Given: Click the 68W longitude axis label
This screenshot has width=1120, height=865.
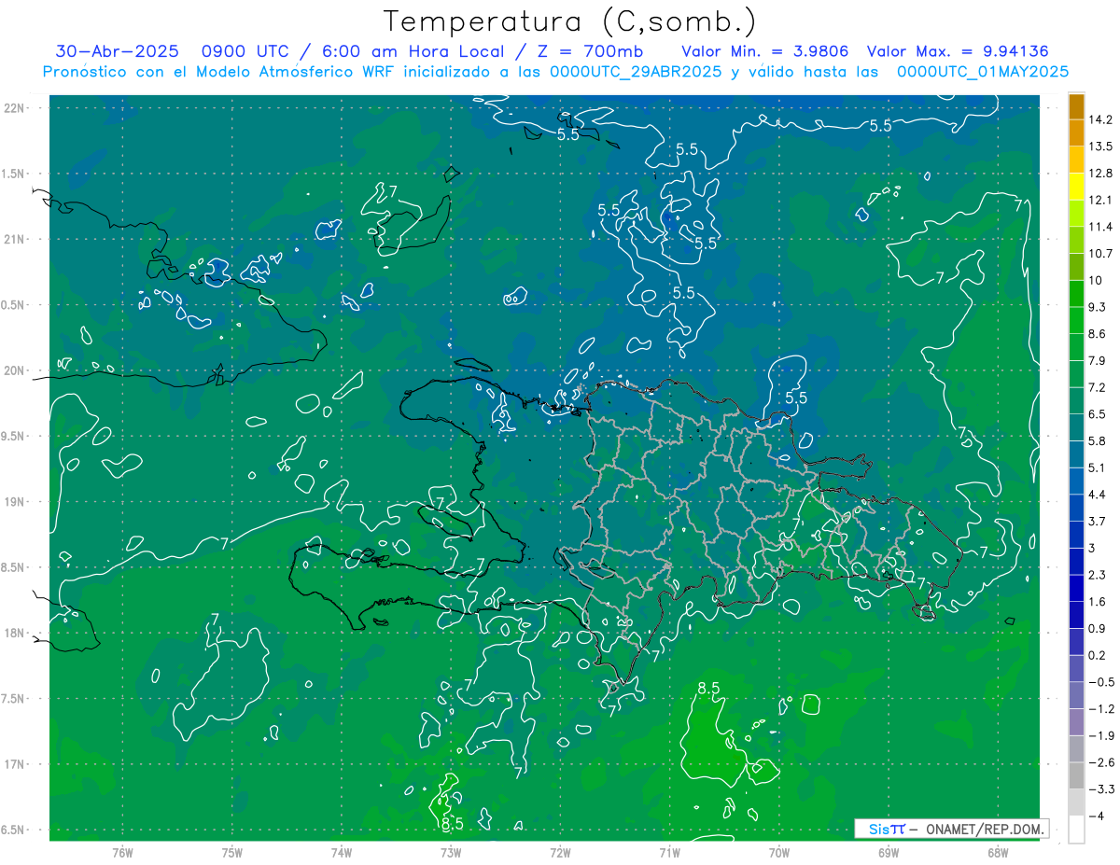Looking at the screenshot, I should coord(998,852).
